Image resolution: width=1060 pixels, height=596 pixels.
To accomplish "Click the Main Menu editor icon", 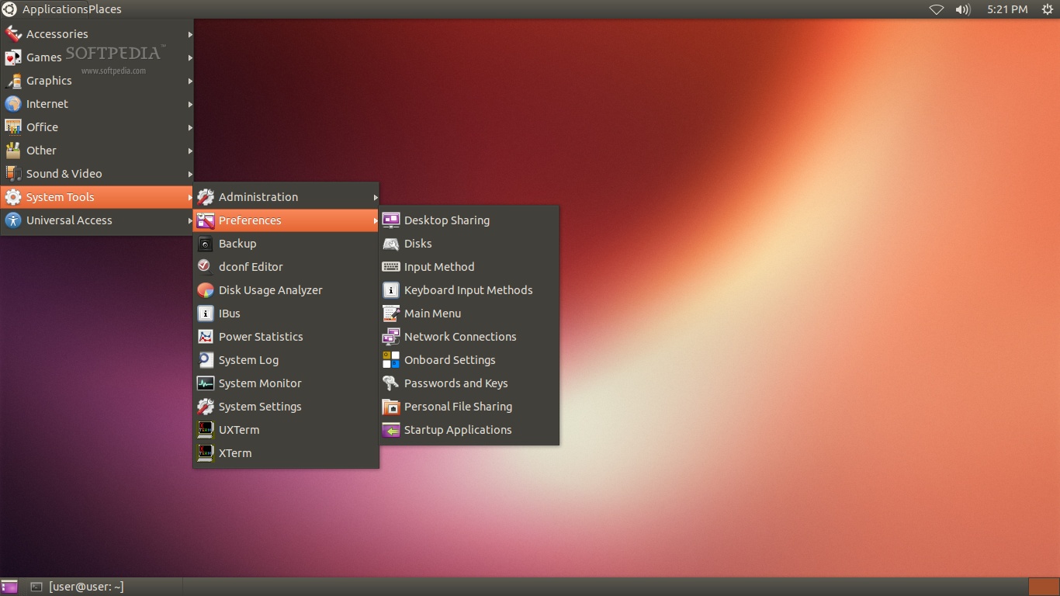I will pos(391,314).
